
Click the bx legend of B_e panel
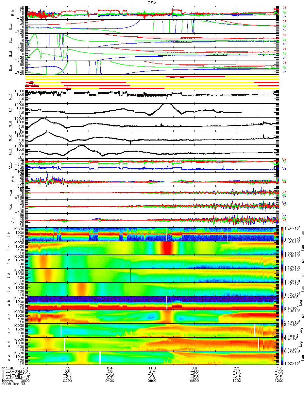284,71
